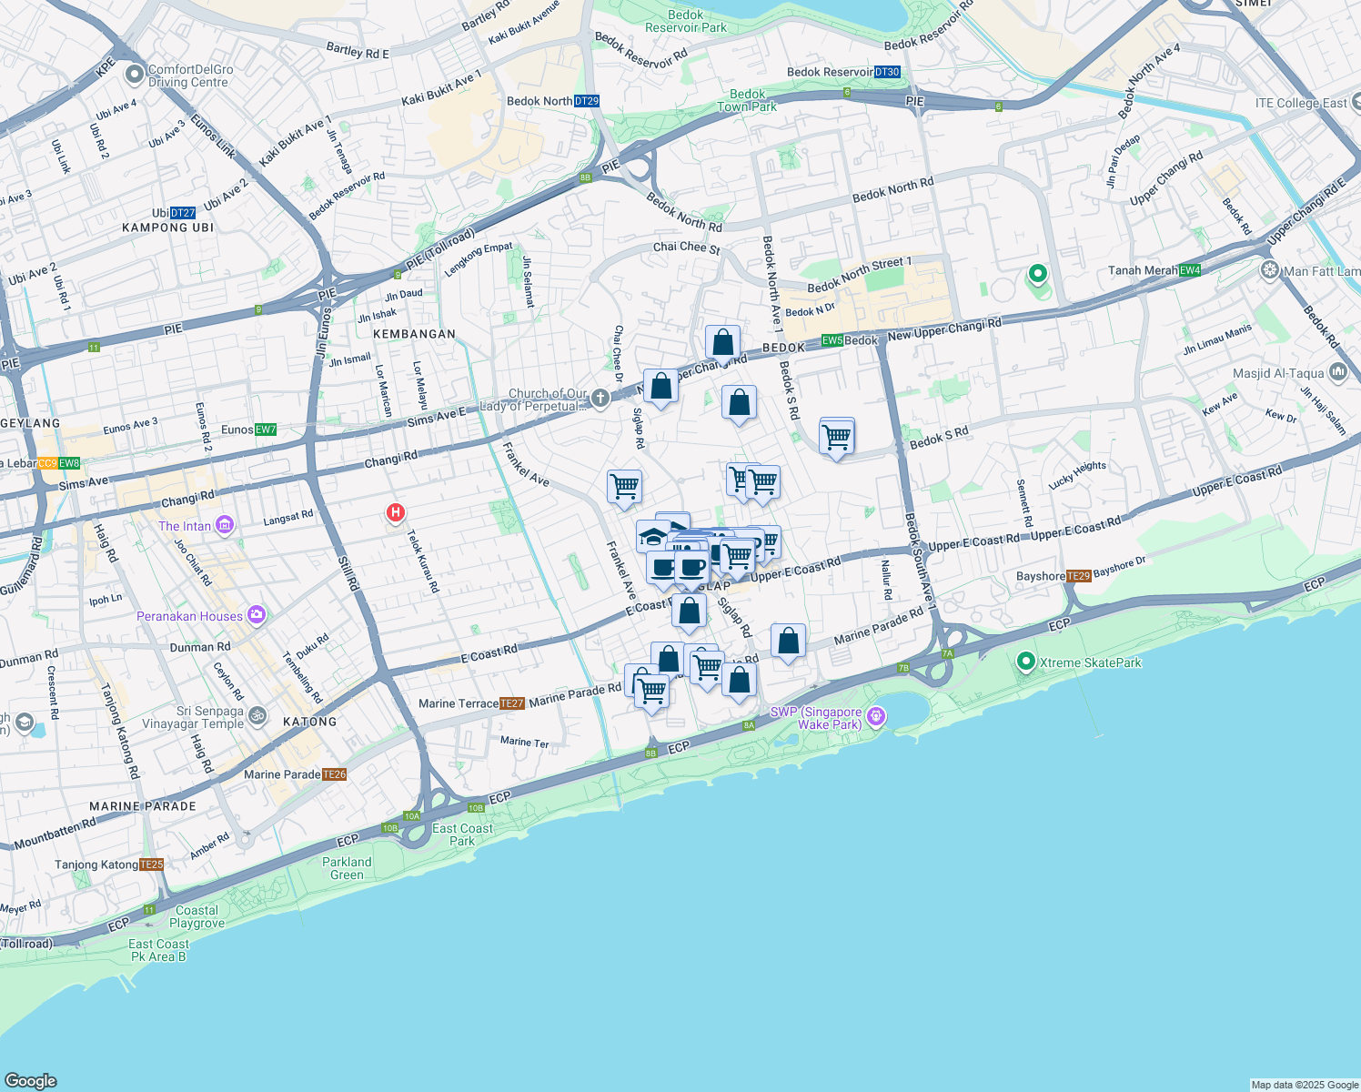1361x1092 pixels.
Task: Click the TE27 Marine Terrace station badge
Action: point(512,703)
